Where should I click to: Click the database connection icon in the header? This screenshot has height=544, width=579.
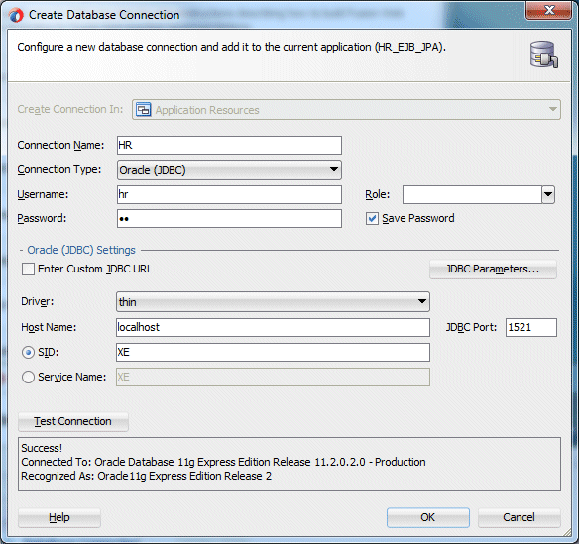coord(544,54)
